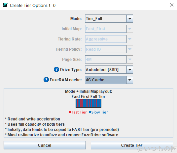Click the Cancel button

(45, 145)
